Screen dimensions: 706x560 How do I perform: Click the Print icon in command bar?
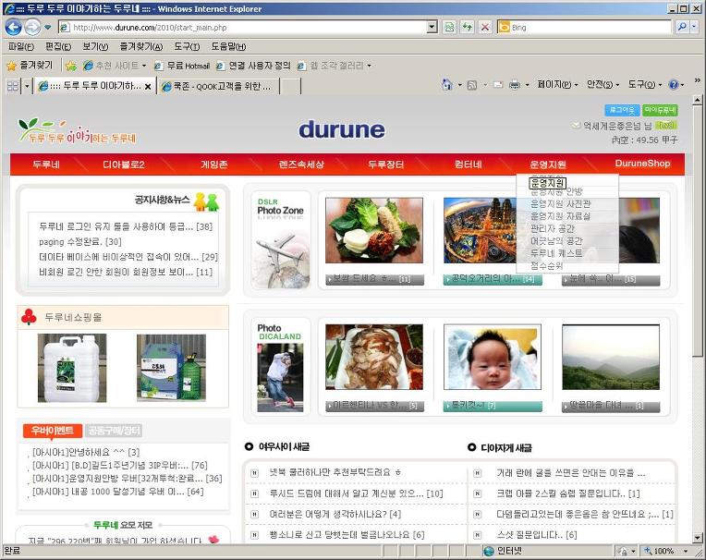(x=515, y=84)
